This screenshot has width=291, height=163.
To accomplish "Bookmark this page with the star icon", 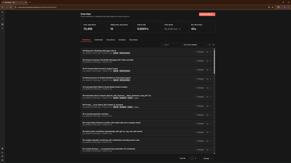I will pos(273,7).
